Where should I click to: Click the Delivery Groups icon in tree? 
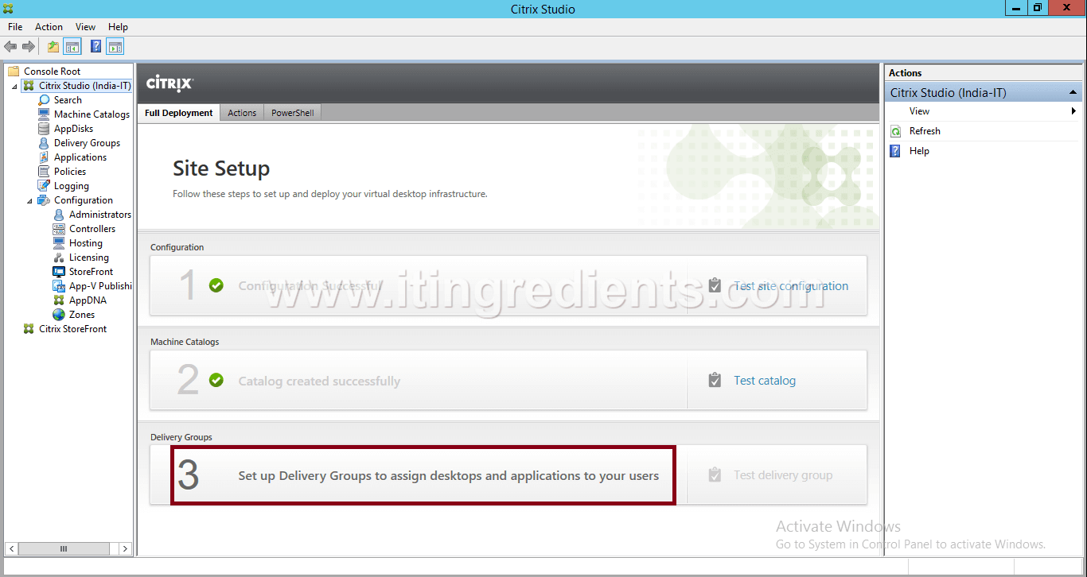pos(45,143)
